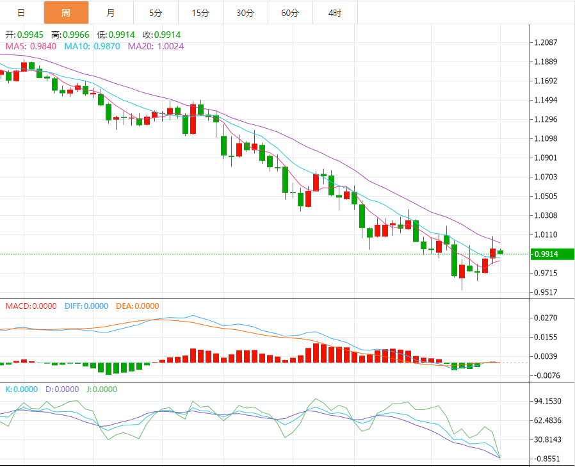Switch to the 5分 timeframe tab
Screen dimensions: 575x467
[156, 13]
